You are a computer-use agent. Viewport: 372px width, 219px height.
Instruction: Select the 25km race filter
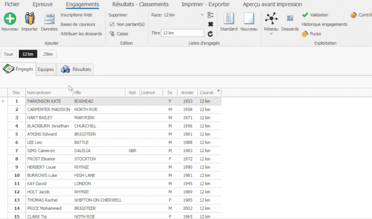click(x=48, y=54)
